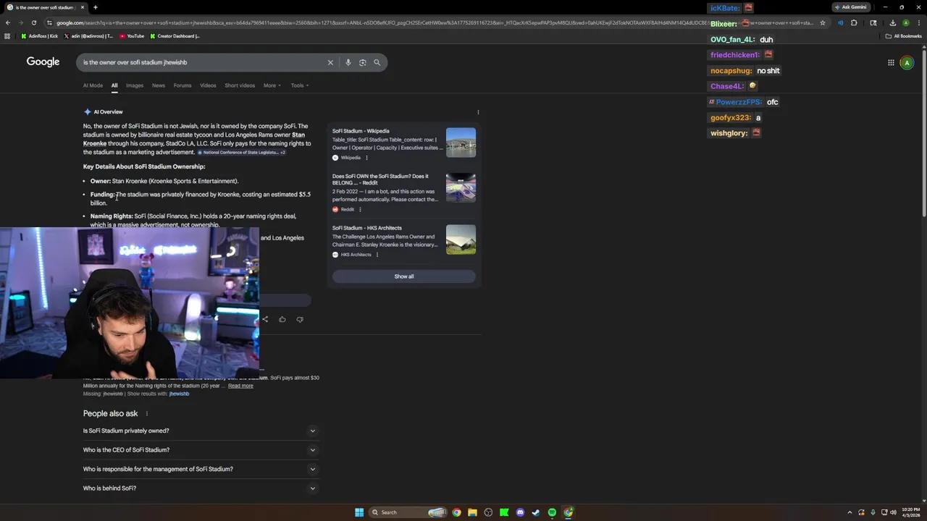927x521 pixels.
Task: Share the AI Overview answer
Action: coord(265,319)
